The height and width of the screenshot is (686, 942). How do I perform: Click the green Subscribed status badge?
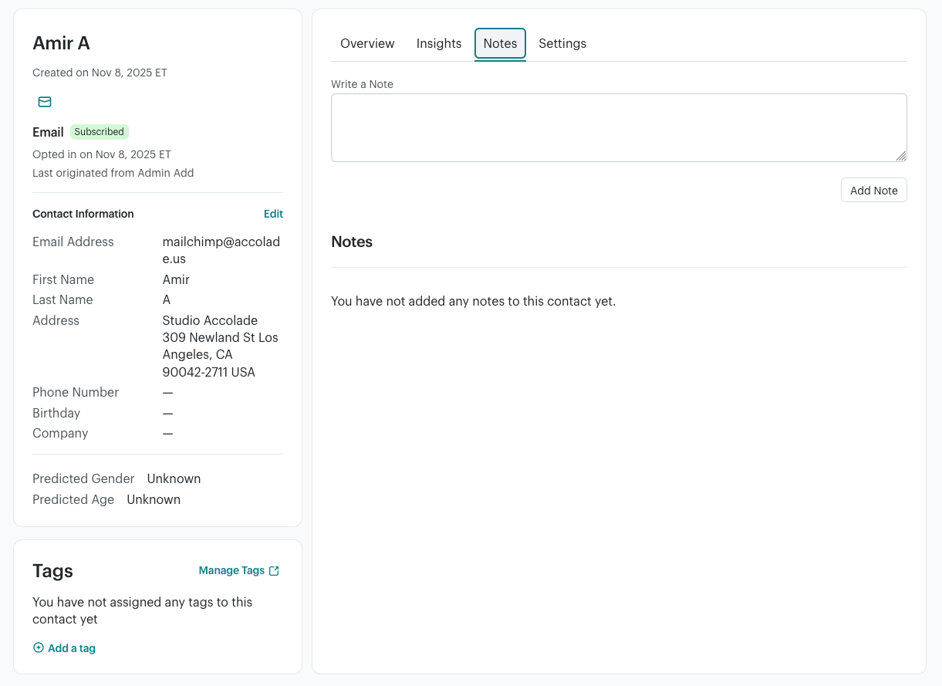(x=99, y=132)
